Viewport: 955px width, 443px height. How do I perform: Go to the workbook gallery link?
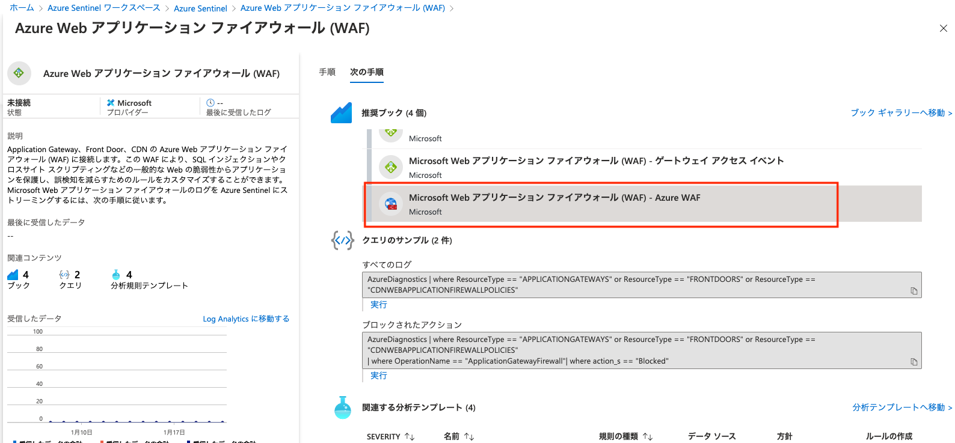(x=901, y=112)
